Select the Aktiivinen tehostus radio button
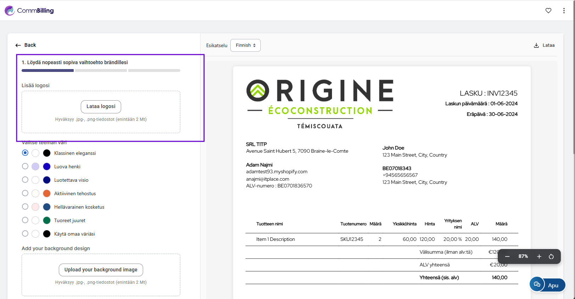 (x=25, y=193)
